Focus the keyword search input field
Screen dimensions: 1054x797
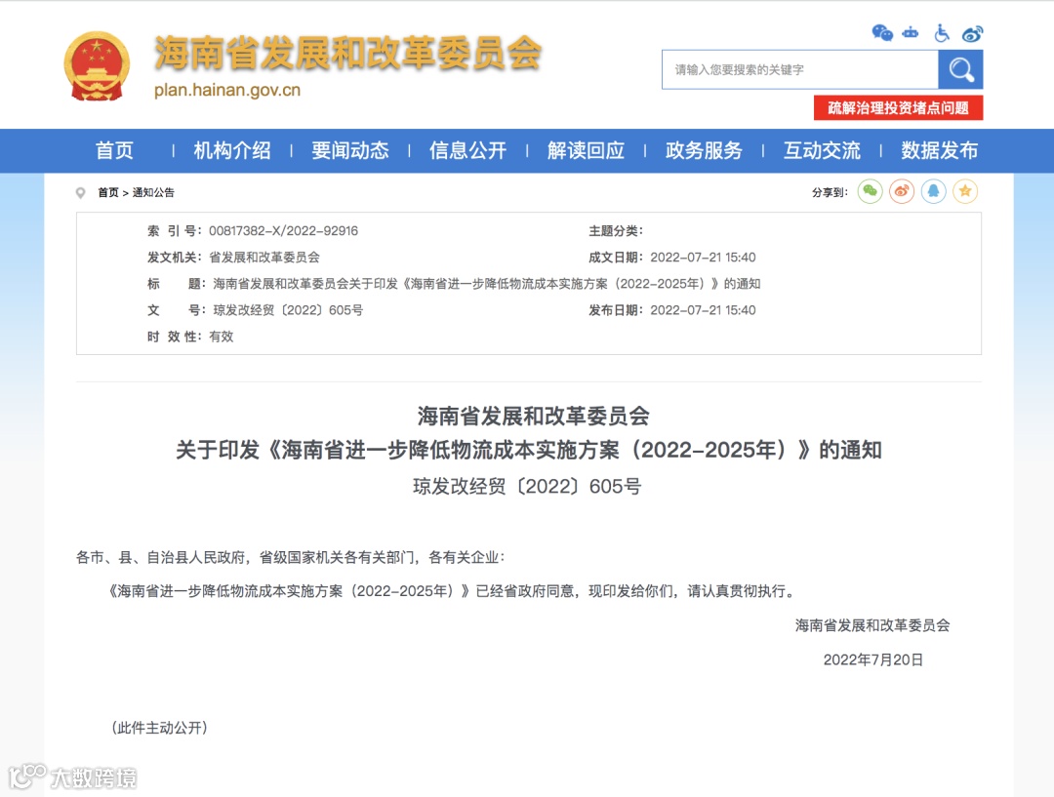pyautogui.click(x=800, y=69)
